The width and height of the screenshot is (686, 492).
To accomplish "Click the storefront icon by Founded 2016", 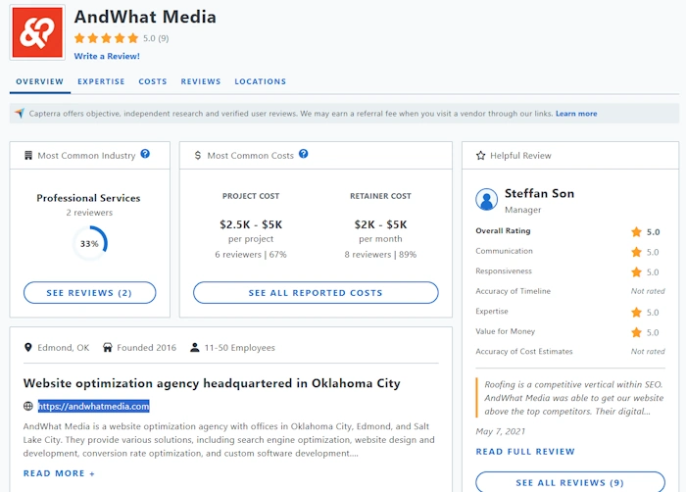I will 107,348.
